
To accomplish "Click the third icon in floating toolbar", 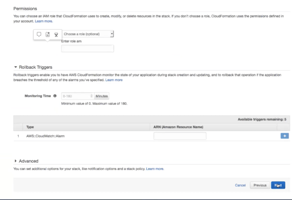I will point(56,34).
